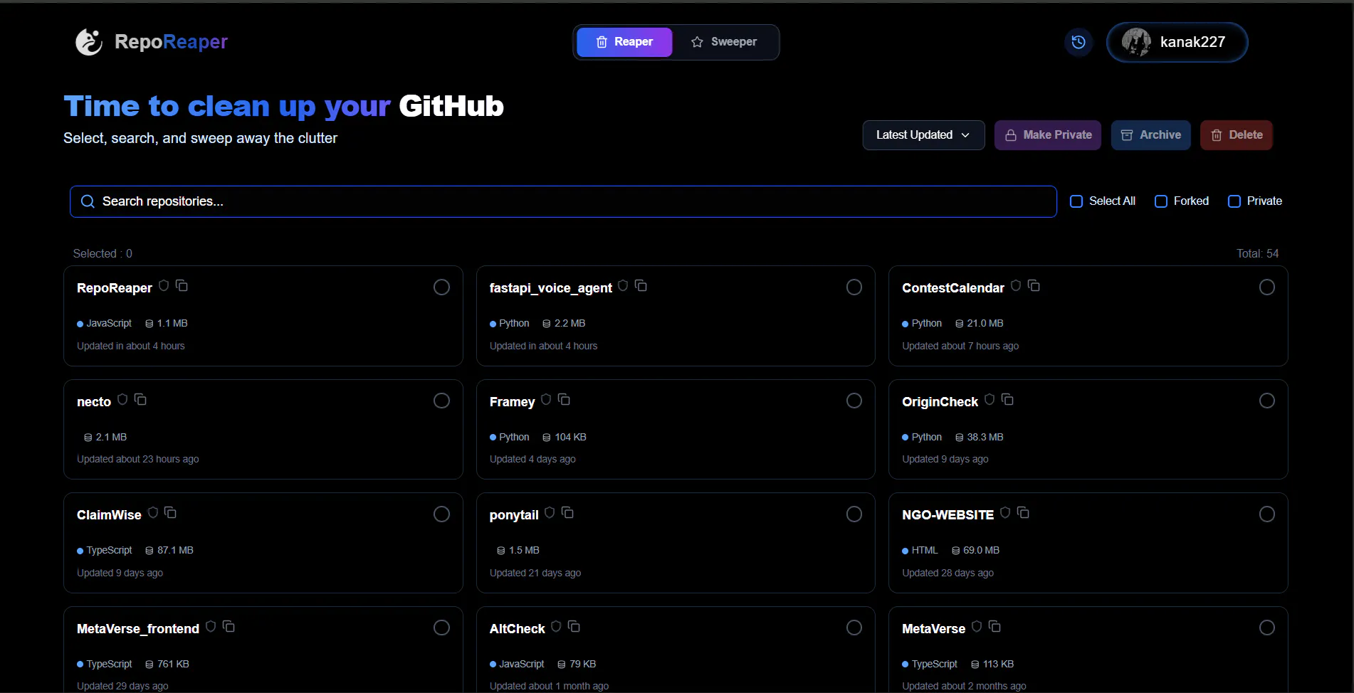
Task: Copy icon next to ponytail
Action: coord(567,512)
